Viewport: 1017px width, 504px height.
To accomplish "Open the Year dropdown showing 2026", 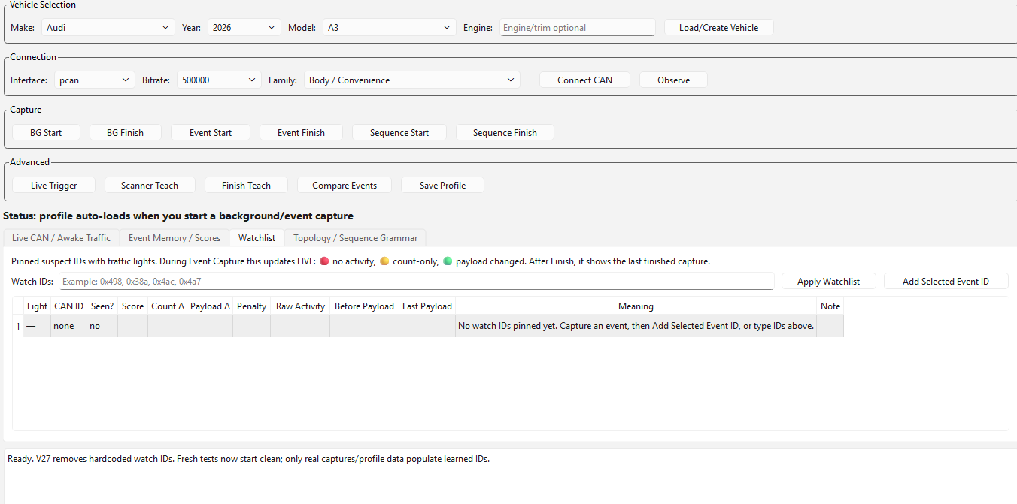I will coord(244,28).
